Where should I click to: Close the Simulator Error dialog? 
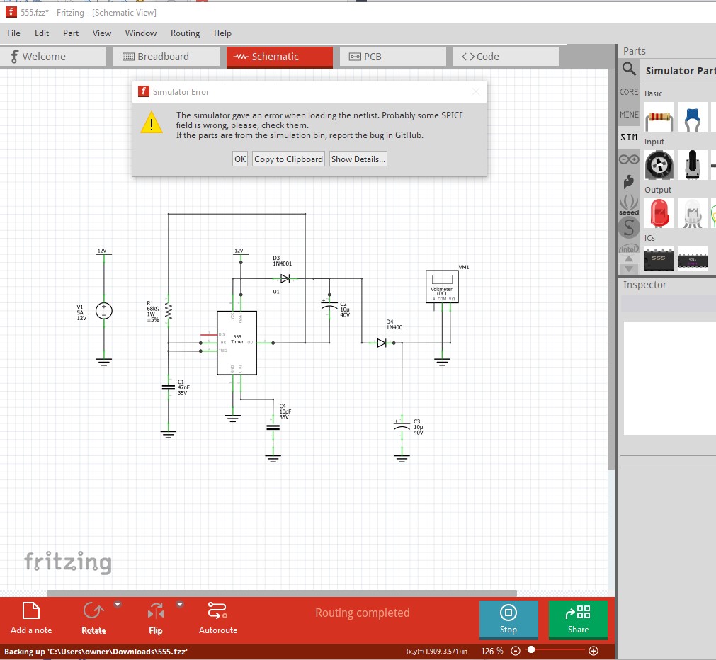click(x=475, y=91)
